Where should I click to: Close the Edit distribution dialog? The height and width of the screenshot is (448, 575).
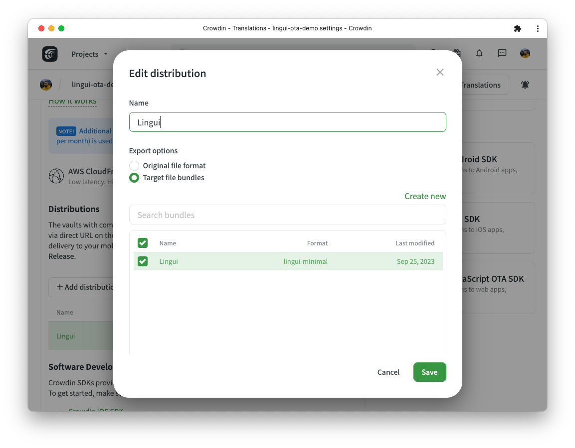(440, 72)
